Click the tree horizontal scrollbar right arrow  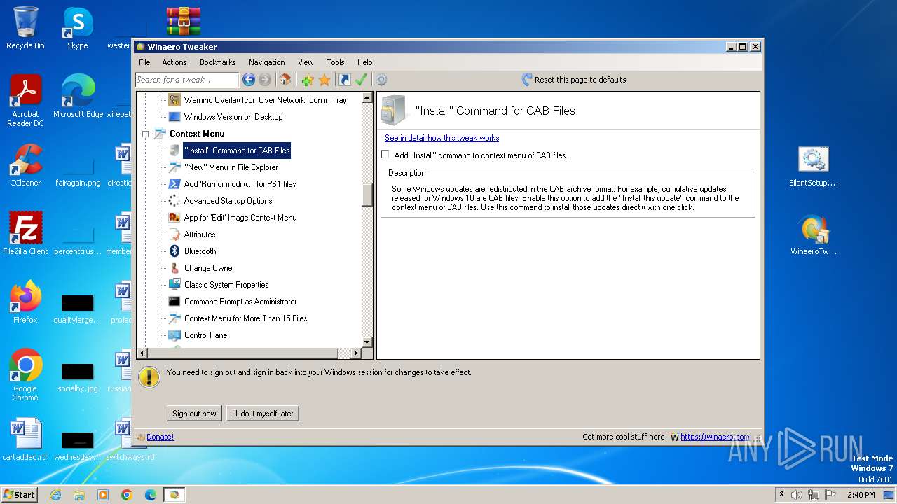pyautogui.click(x=355, y=353)
